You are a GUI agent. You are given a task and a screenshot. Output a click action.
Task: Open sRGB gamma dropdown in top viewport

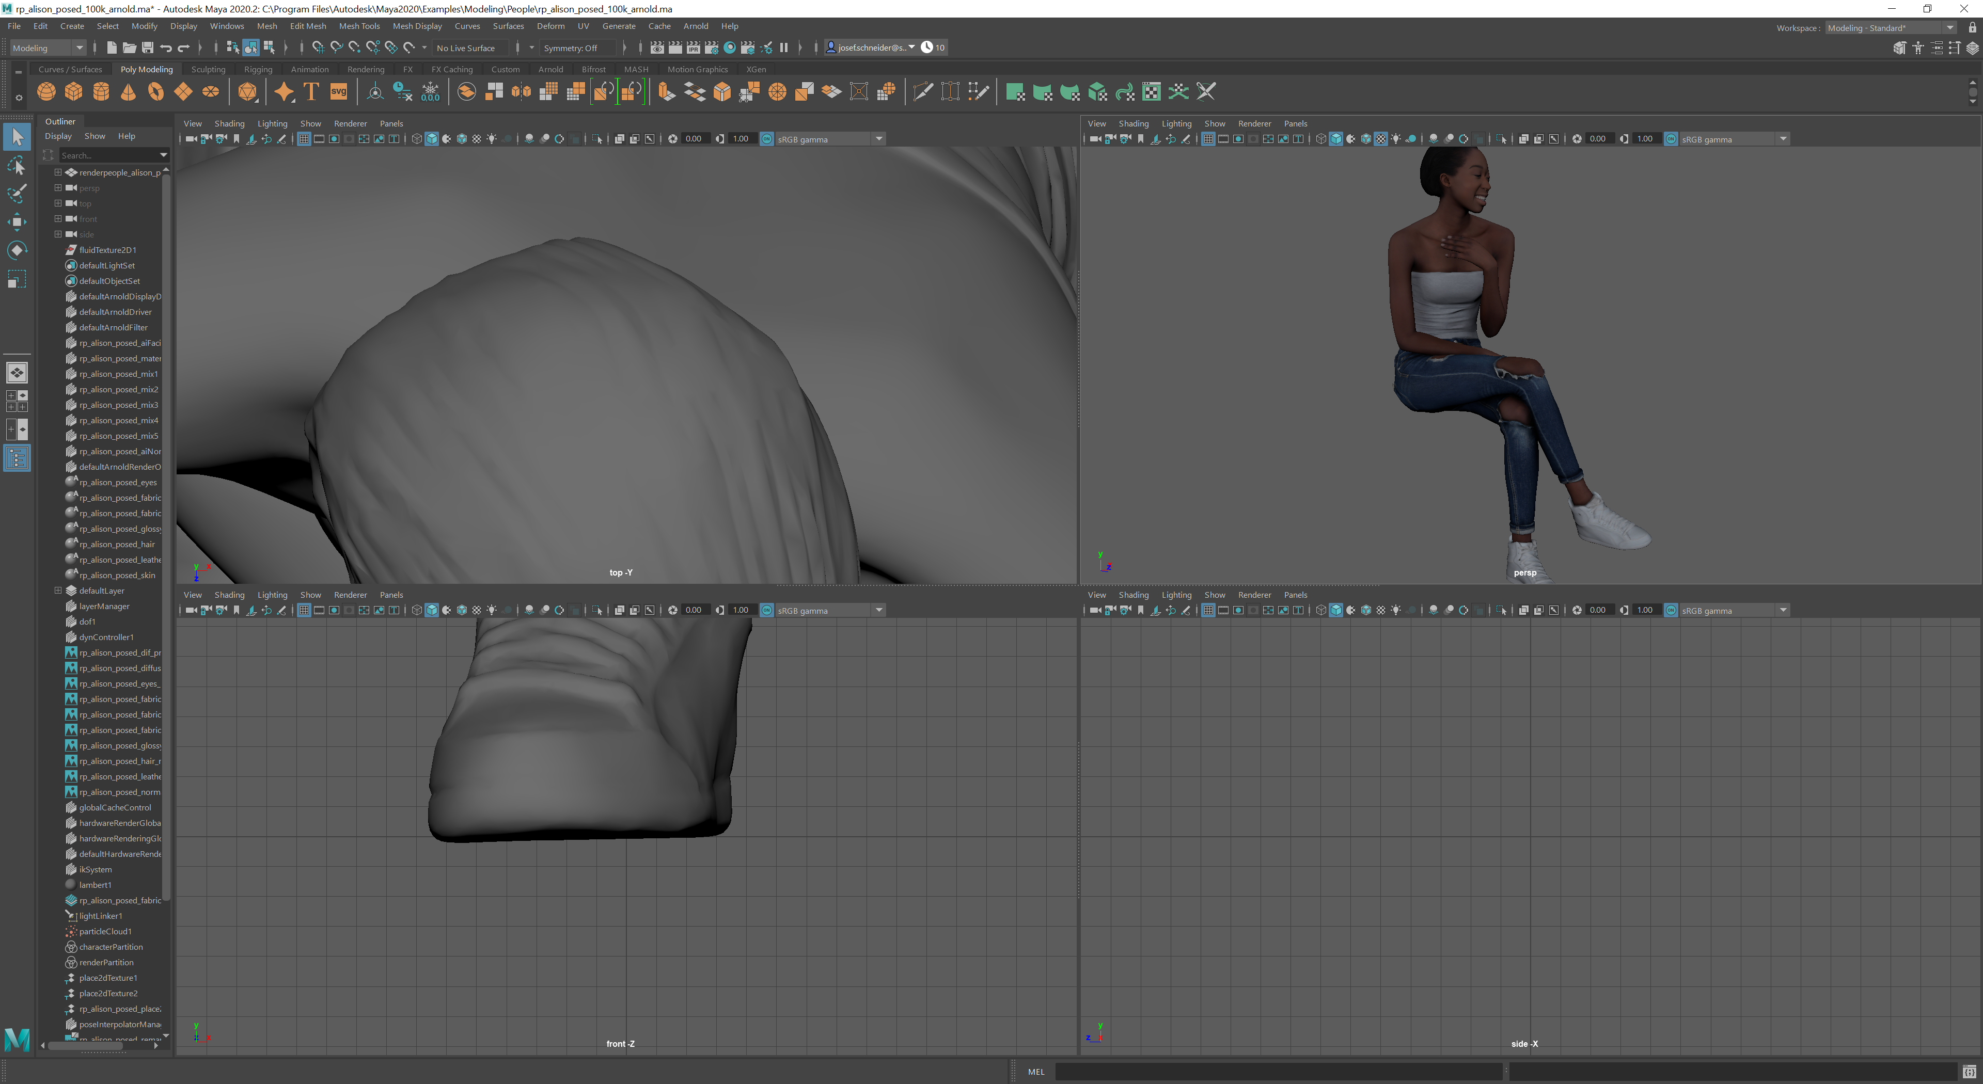coord(878,139)
